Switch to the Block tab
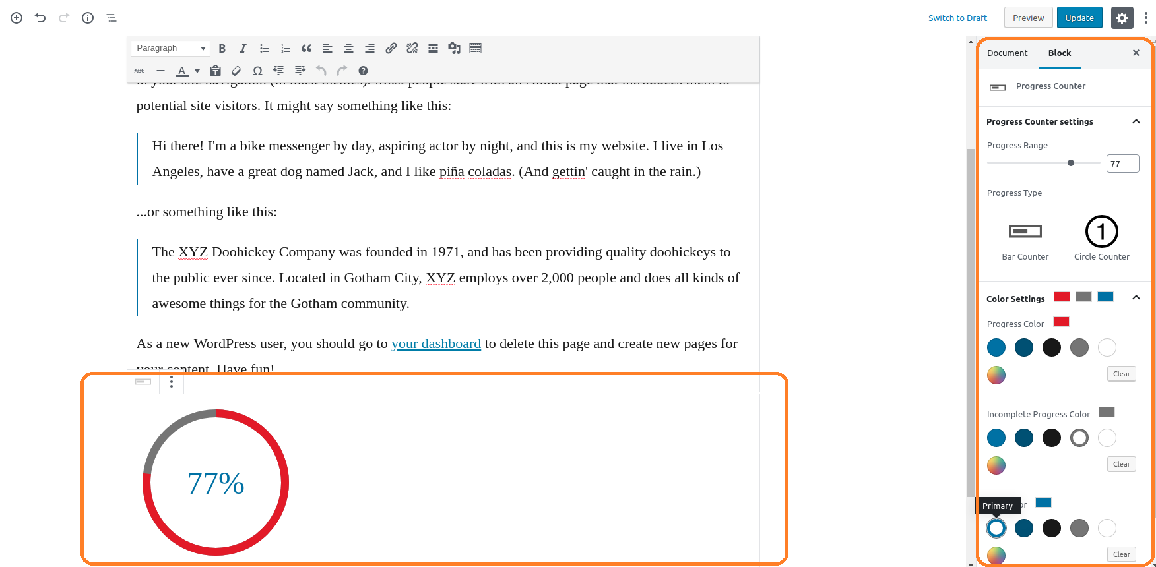This screenshot has height=567, width=1156. tap(1060, 53)
